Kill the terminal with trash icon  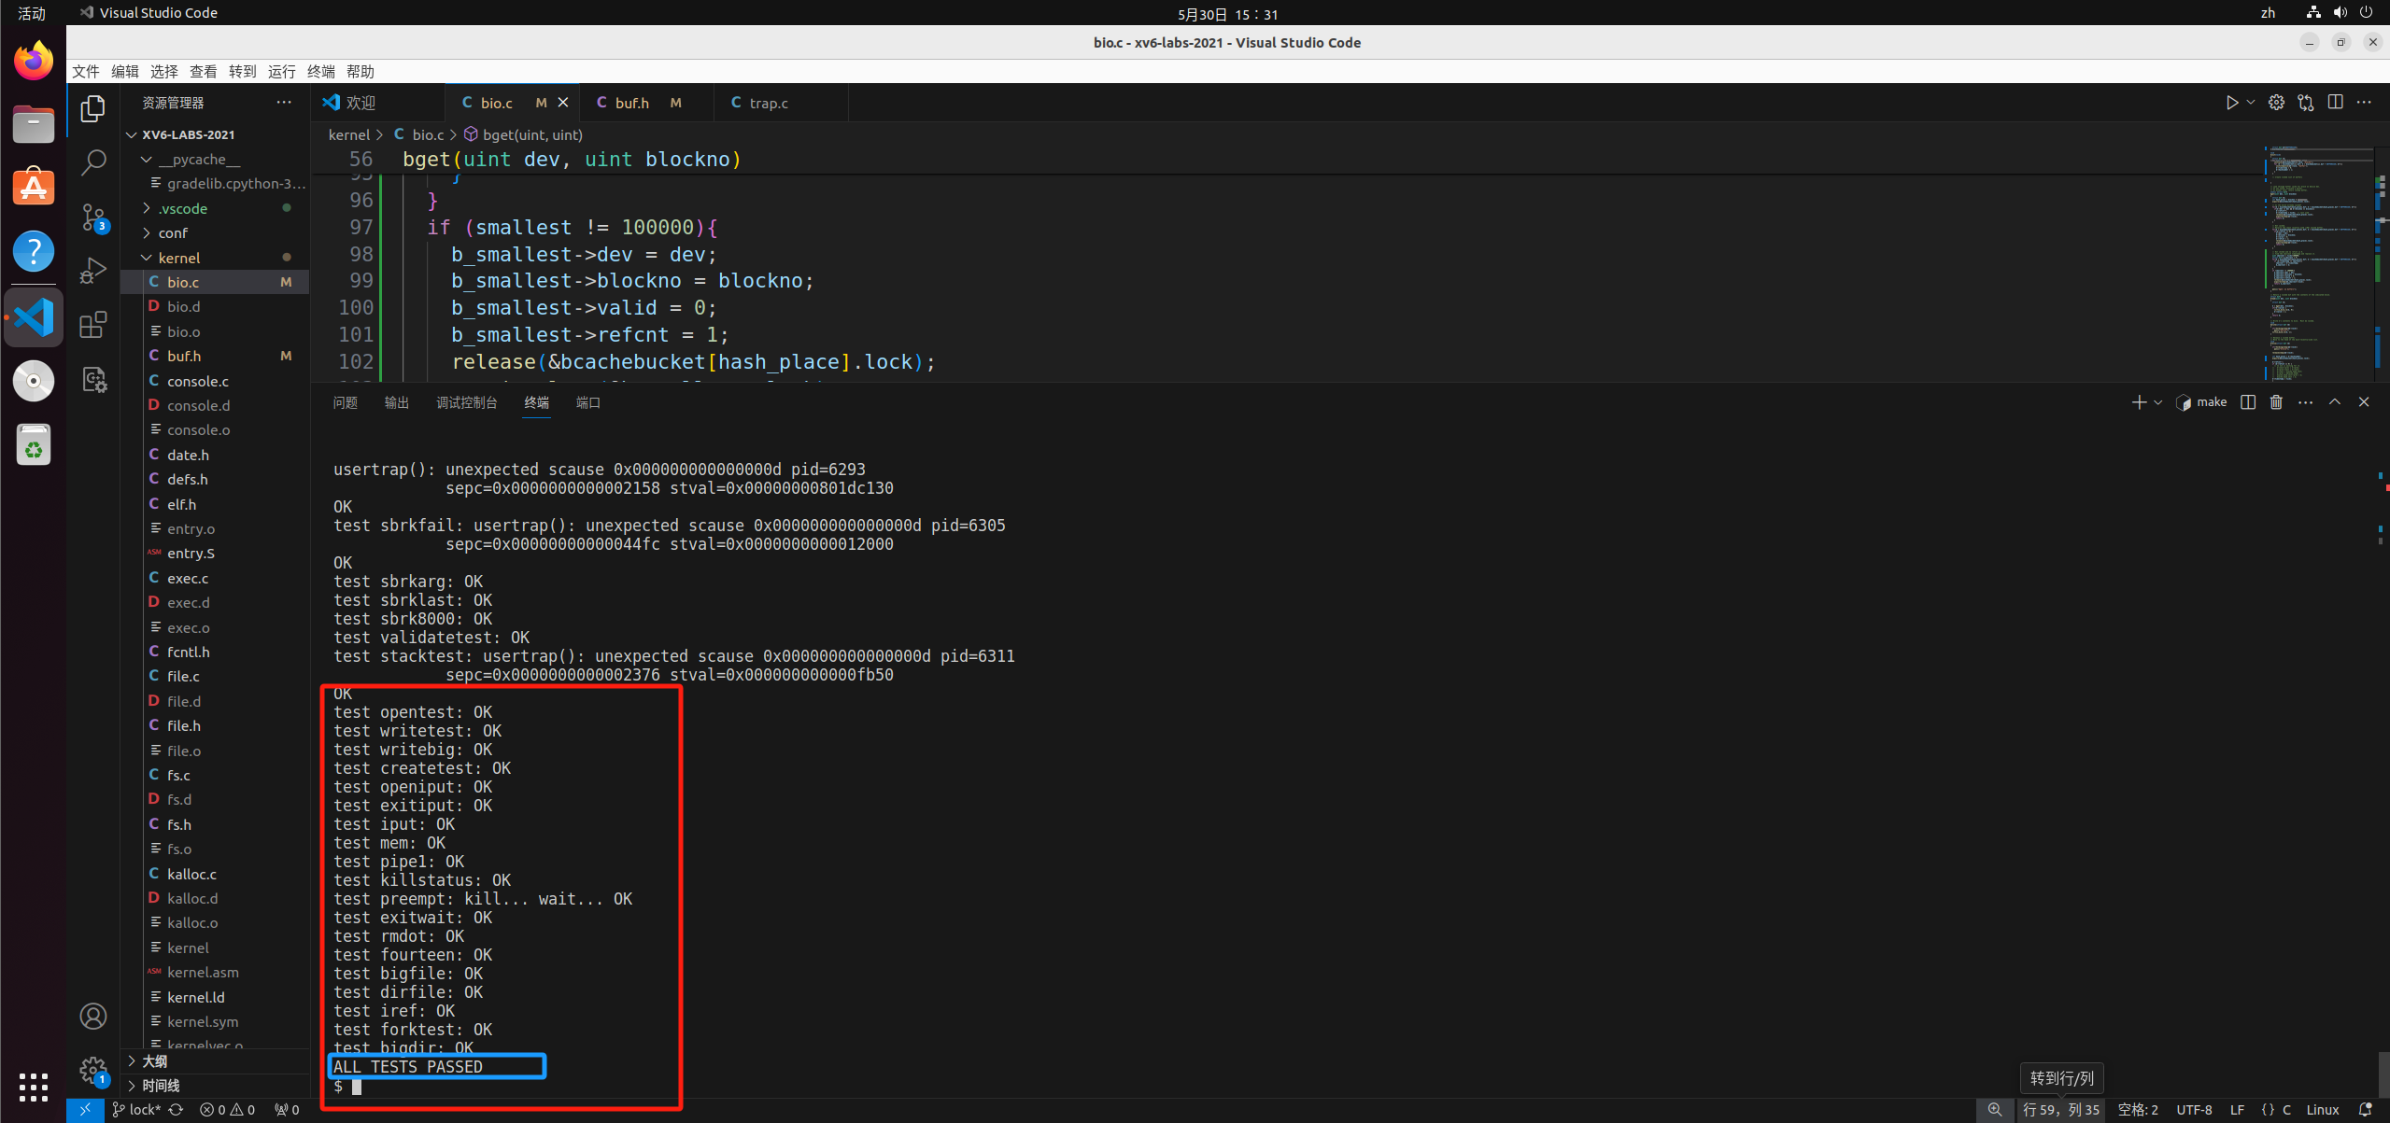click(2276, 402)
